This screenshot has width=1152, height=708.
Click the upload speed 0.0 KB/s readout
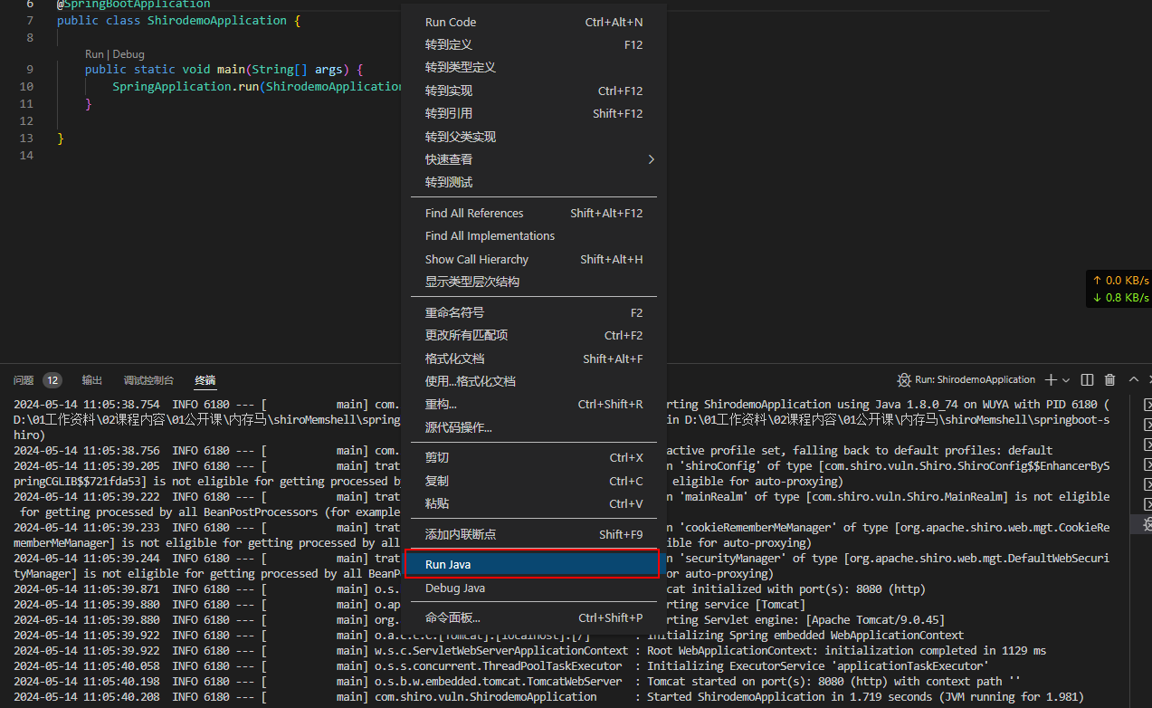tap(1120, 281)
